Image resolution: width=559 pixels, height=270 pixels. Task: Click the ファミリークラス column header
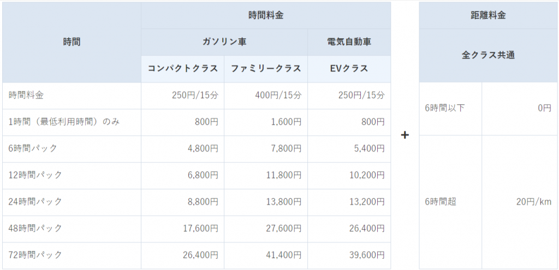(x=266, y=69)
